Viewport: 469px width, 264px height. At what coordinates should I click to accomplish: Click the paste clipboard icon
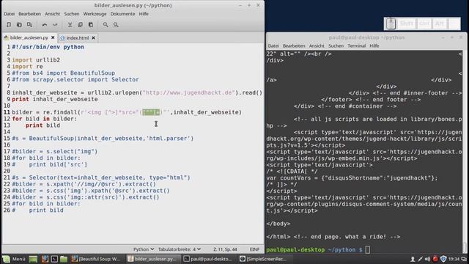coord(91,25)
